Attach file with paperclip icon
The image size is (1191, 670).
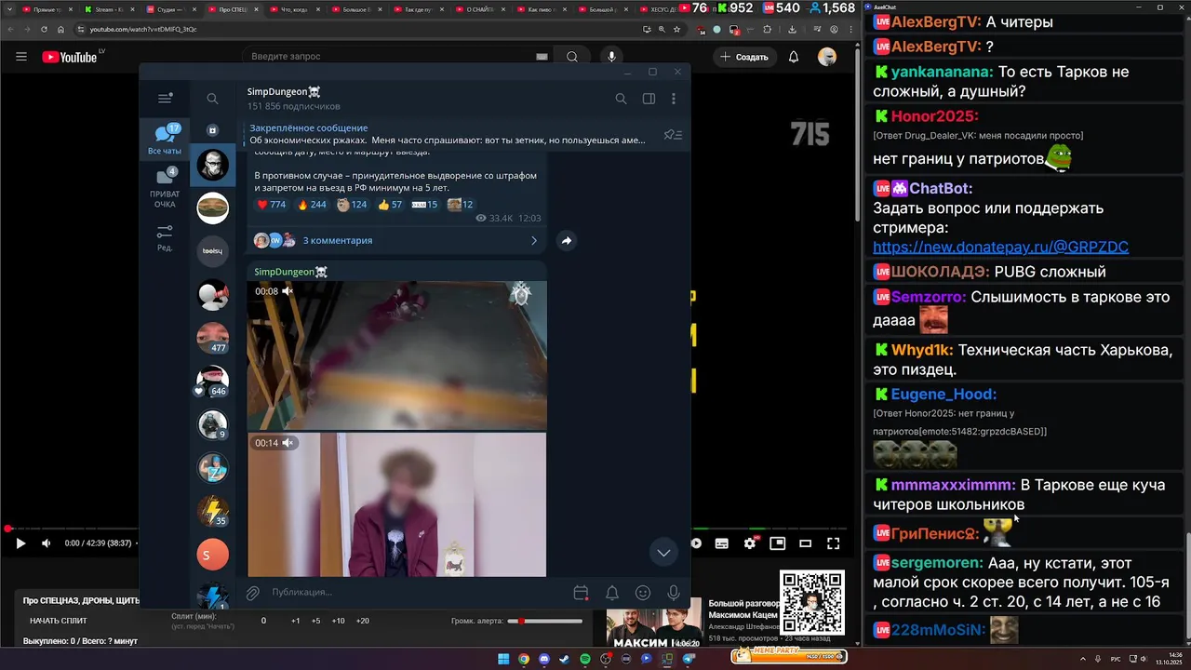pyautogui.click(x=252, y=593)
